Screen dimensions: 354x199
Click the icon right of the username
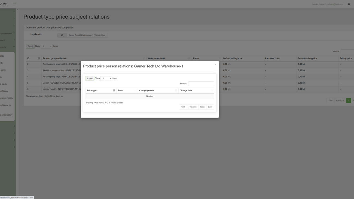coord(349,4)
